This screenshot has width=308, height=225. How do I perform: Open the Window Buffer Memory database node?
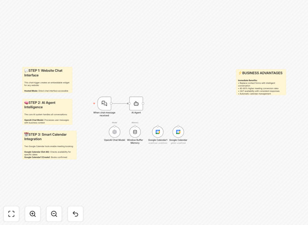tap(135, 132)
